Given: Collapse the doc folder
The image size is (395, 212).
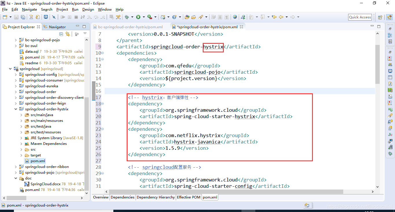Looking at the screenshot, I should [x=16, y=178].
